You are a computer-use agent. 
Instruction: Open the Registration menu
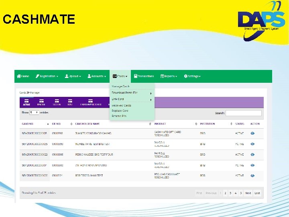(x=47, y=76)
